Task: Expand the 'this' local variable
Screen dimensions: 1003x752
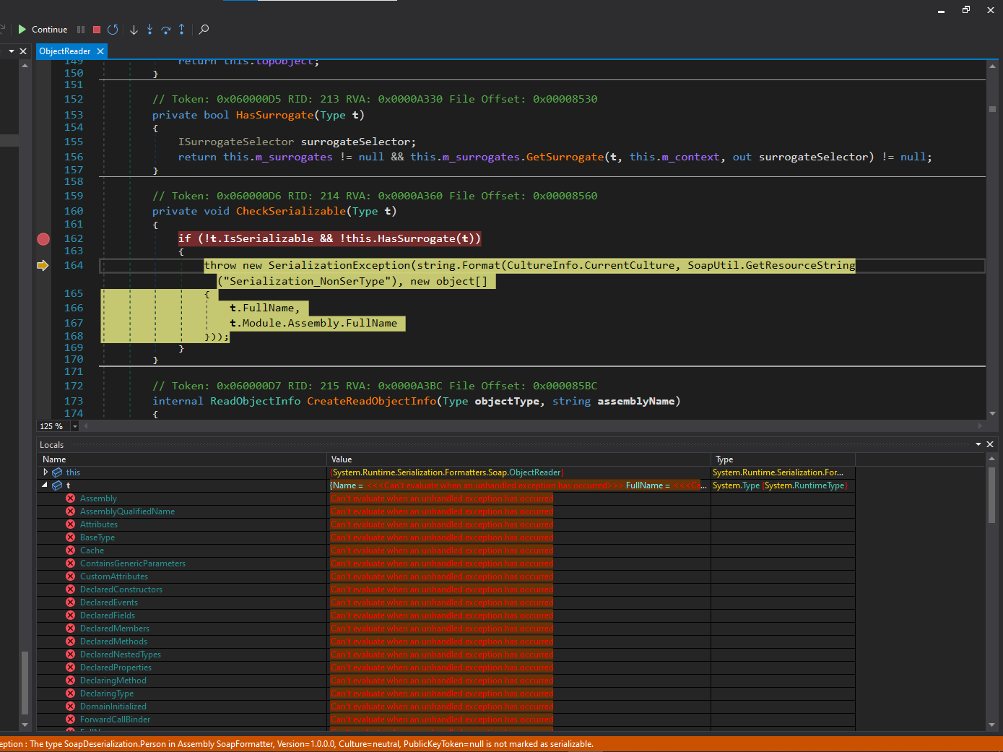Action: (45, 472)
